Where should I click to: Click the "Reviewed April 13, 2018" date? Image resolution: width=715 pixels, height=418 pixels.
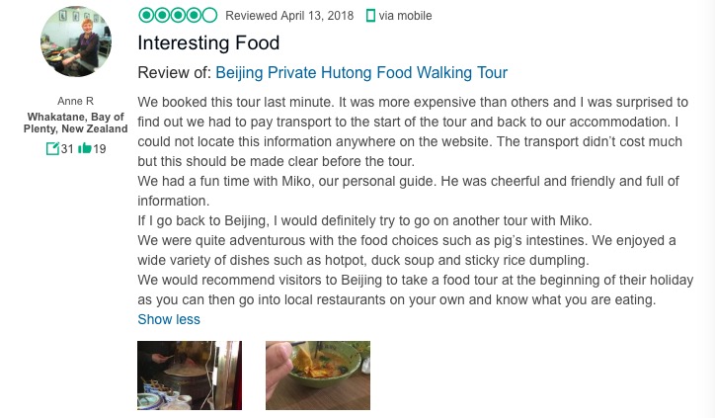[x=290, y=16]
